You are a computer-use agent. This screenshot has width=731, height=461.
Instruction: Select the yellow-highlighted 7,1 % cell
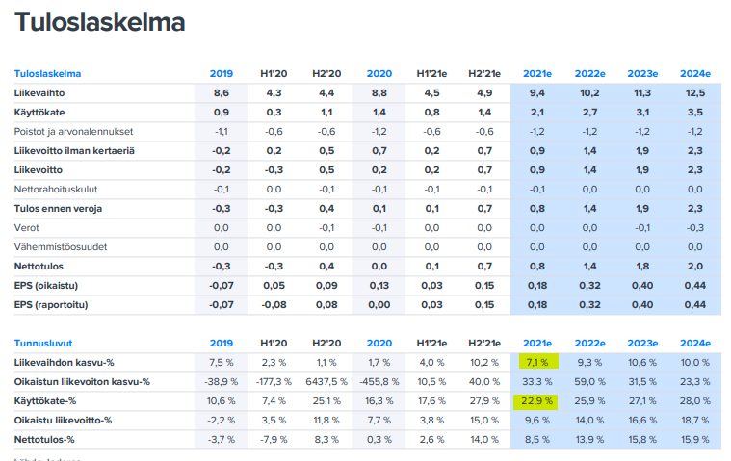tap(537, 362)
